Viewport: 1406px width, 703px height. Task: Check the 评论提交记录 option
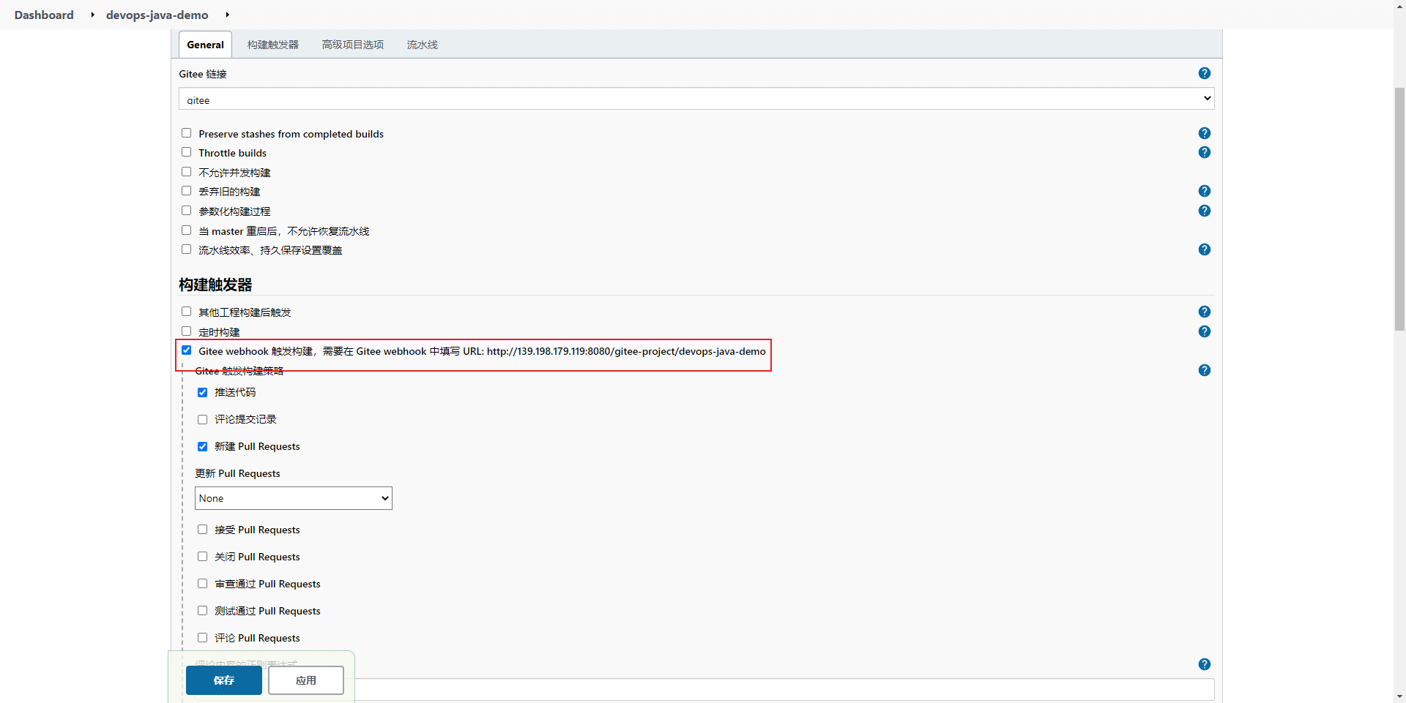click(202, 420)
